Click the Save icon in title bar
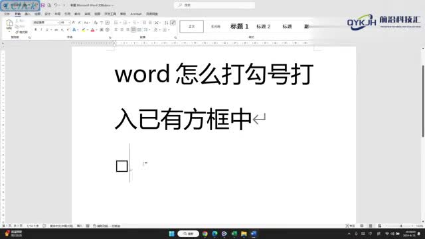The image size is (425, 239). [42, 5]
